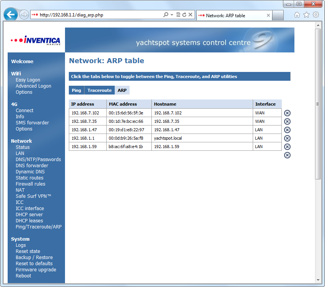Open Reset state page
Image resolution: width=325 pixels, height=287 pixels.
(x=28, y=251)
